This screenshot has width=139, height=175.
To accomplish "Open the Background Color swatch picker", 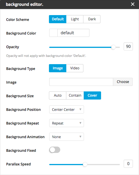I will 53,33.
